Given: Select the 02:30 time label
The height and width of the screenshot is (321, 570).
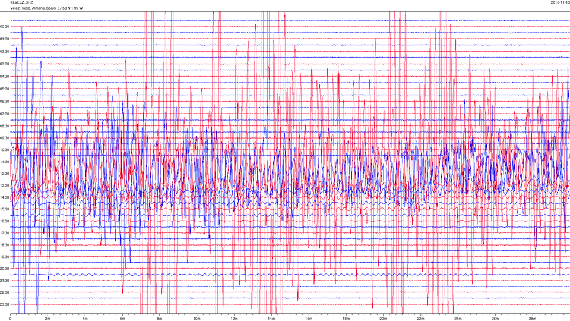Looking at the screenshot, I should click(4, 52).
